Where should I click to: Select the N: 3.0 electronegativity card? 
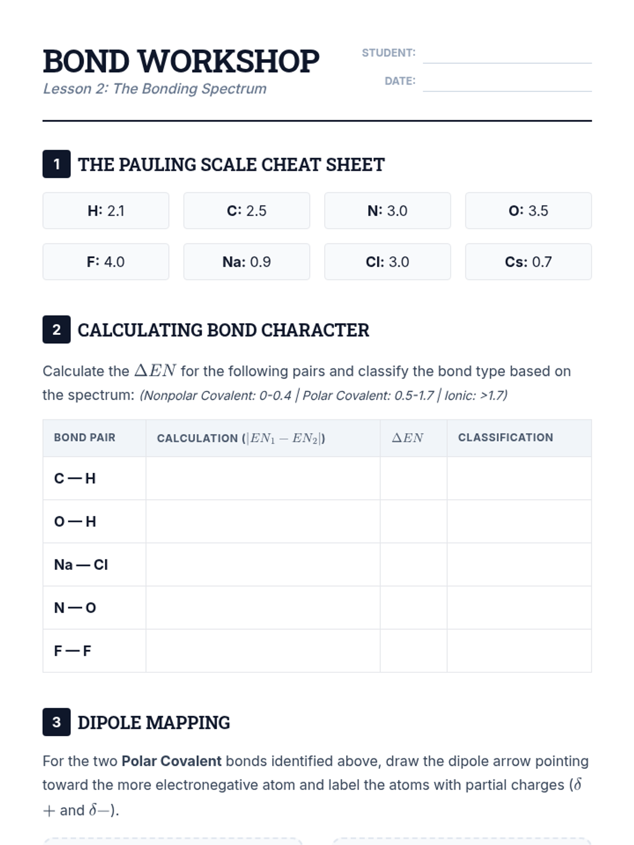click(x=387, y=211)
